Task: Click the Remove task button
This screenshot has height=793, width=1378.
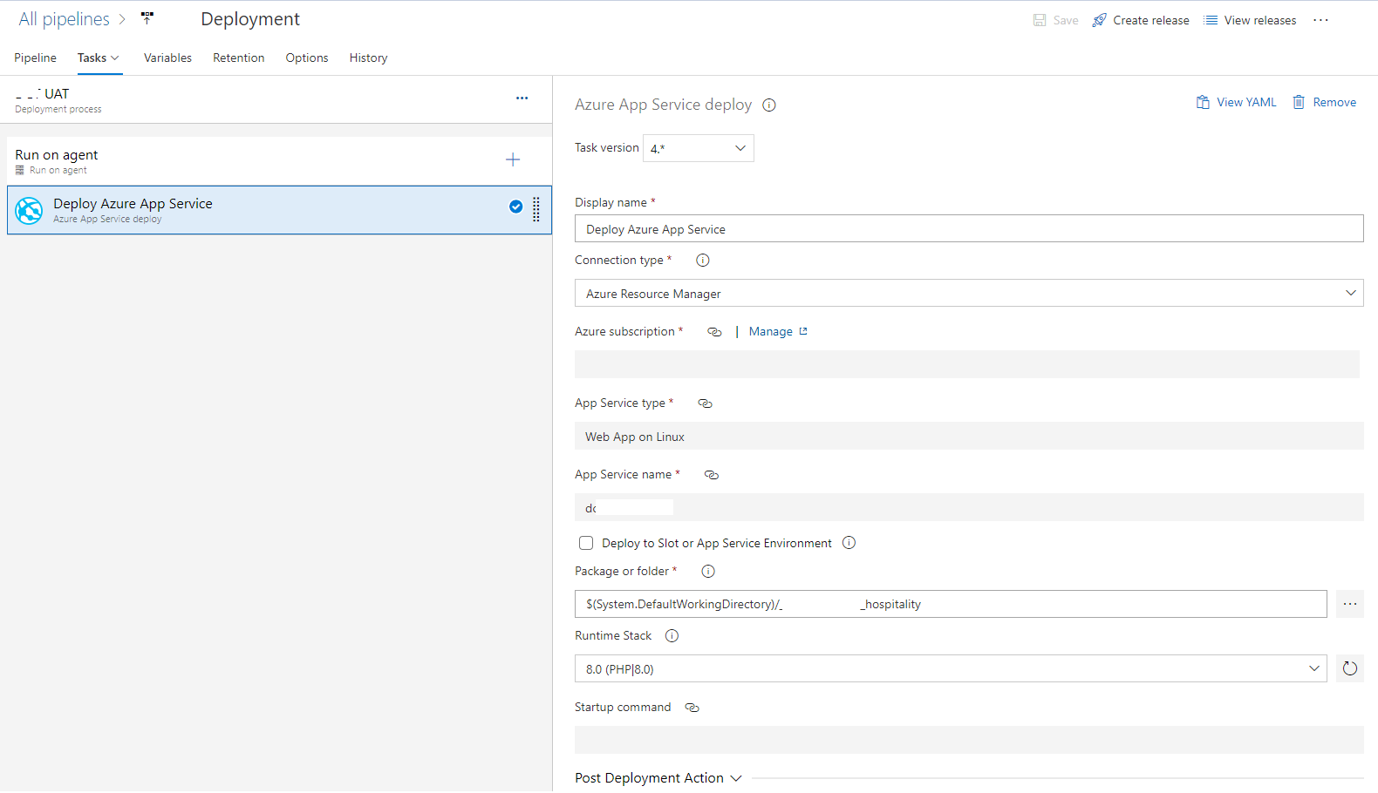Action: coord(1324,102)
